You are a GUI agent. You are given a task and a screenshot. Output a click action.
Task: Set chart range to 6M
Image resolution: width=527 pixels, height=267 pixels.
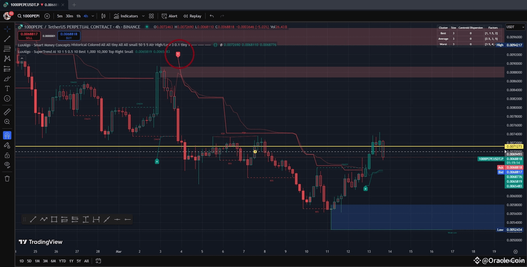coord(53,261)
